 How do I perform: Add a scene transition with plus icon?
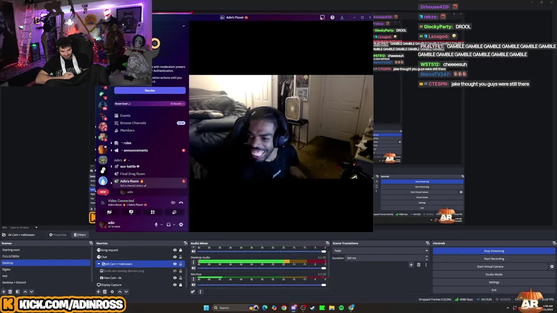(411, 265)
